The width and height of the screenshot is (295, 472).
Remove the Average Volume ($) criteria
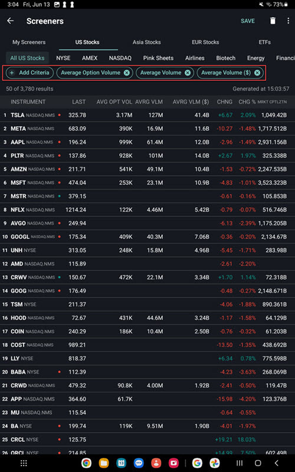(257, 73)
